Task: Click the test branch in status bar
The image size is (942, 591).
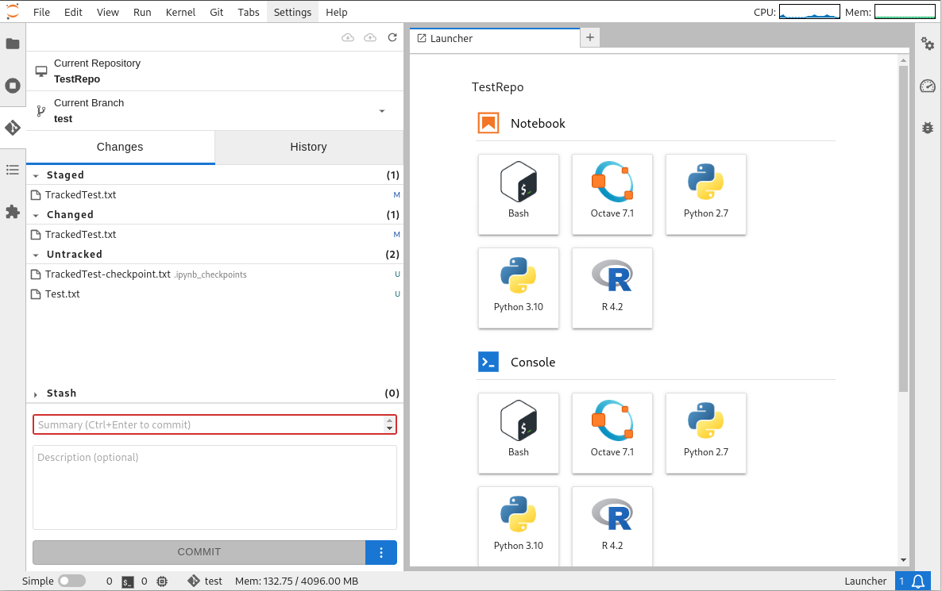Action: tap(205, 581)
